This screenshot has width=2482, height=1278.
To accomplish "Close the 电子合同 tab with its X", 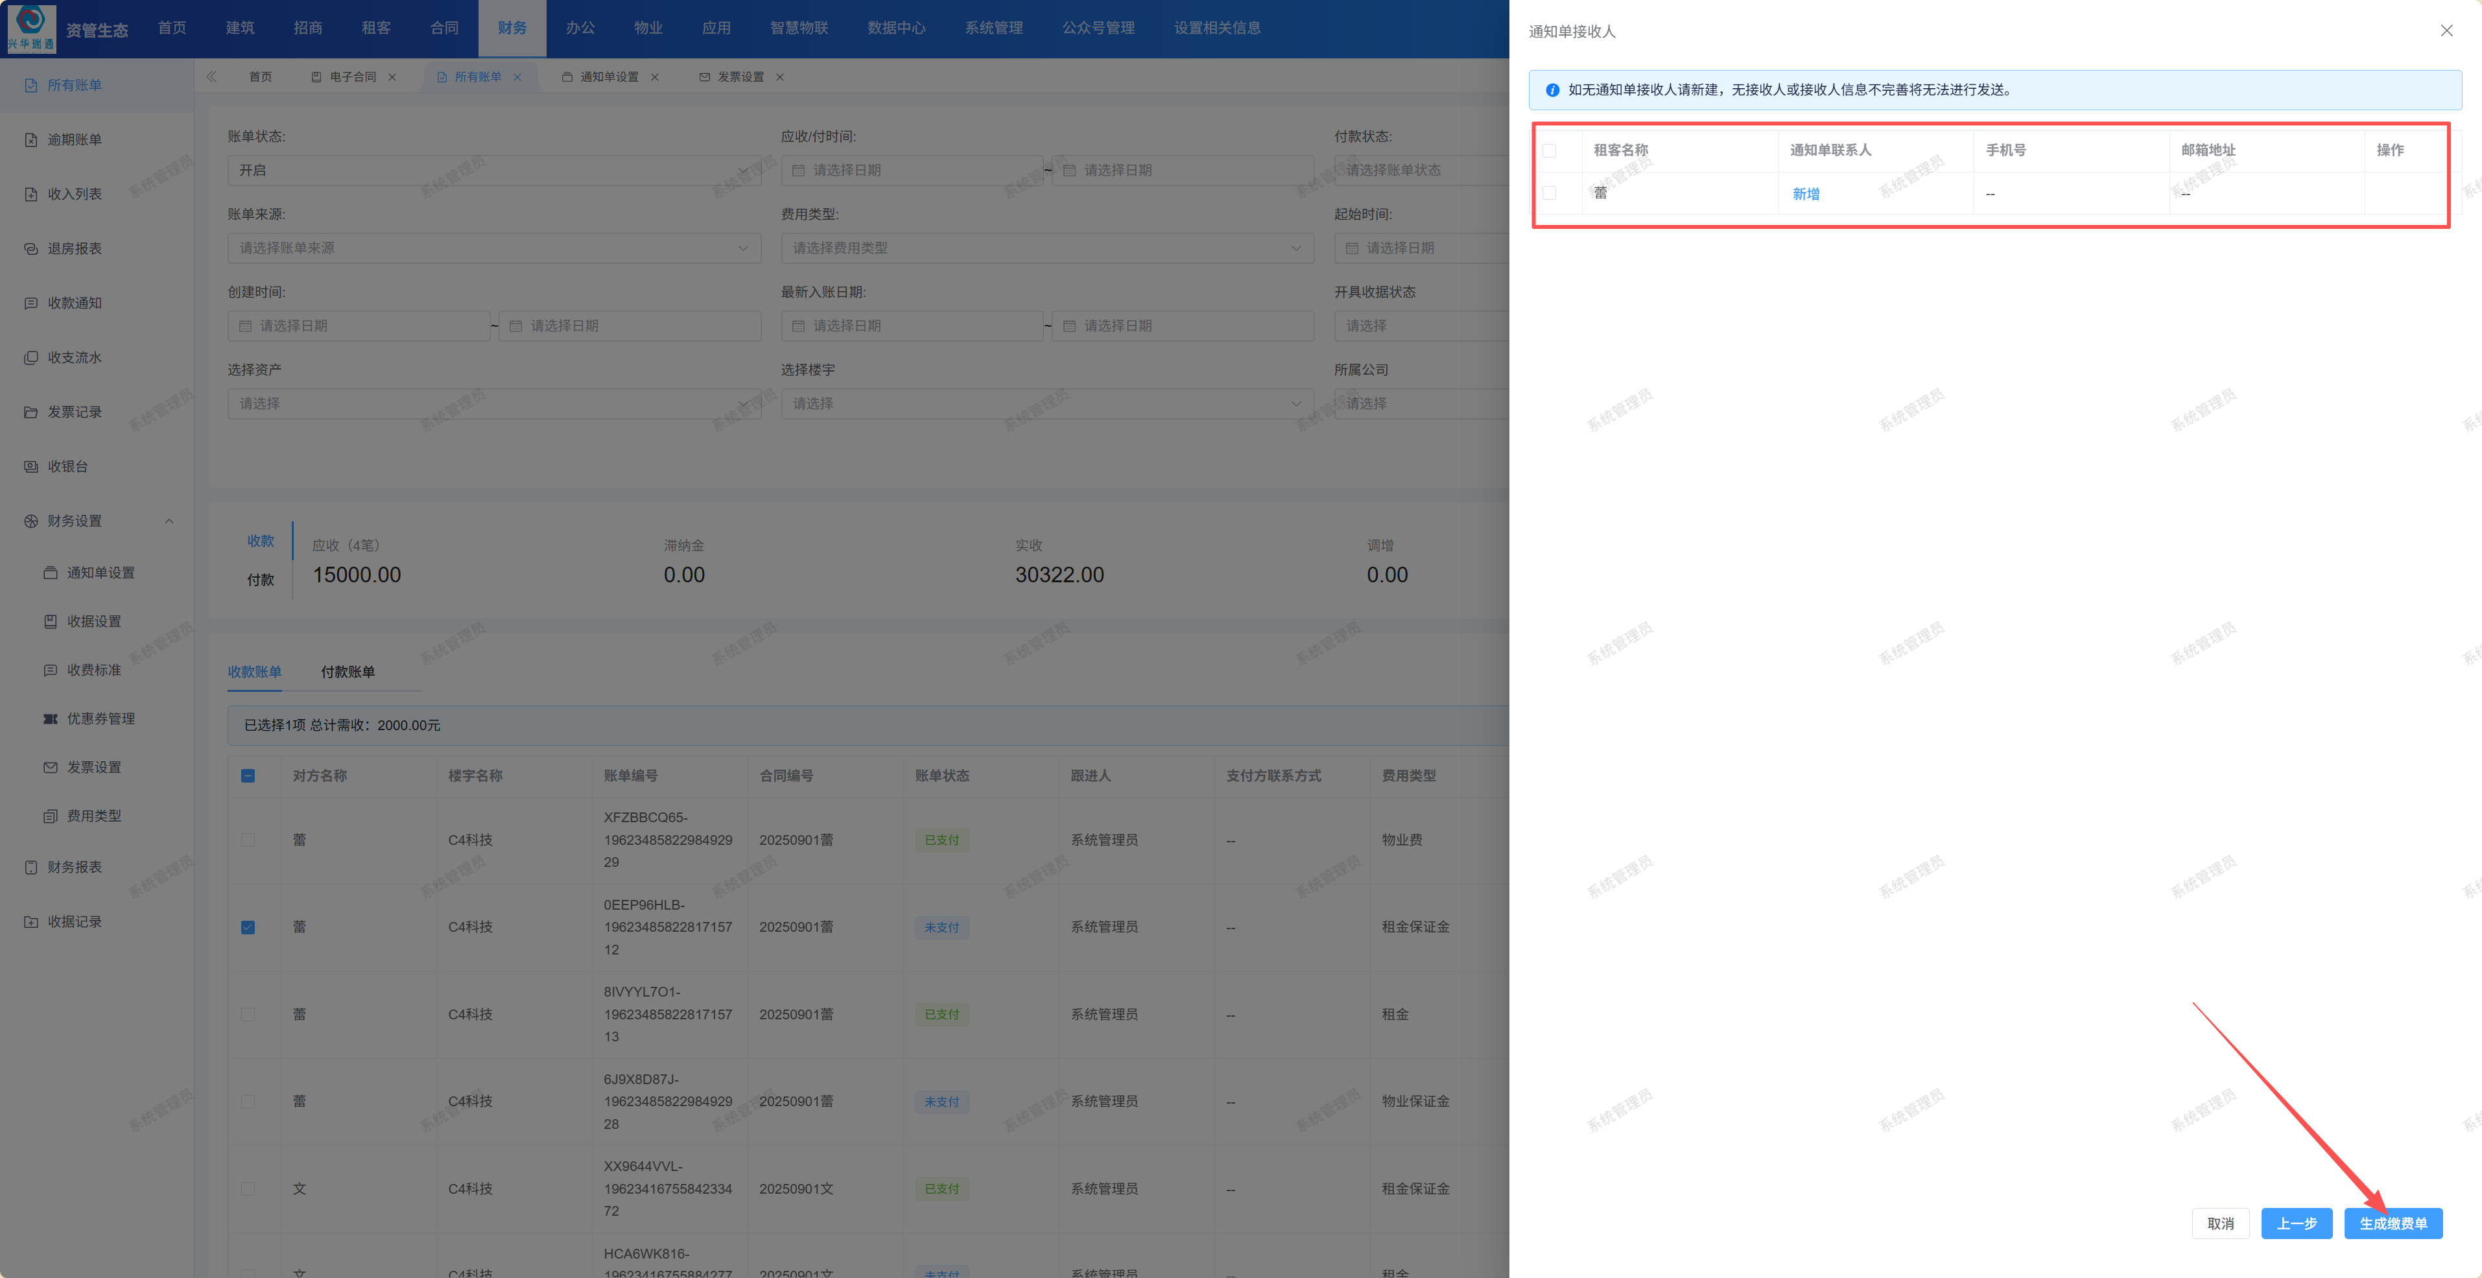I will [392, 77].
